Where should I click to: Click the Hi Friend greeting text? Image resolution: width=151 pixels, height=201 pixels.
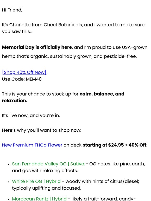click(12, 10)
